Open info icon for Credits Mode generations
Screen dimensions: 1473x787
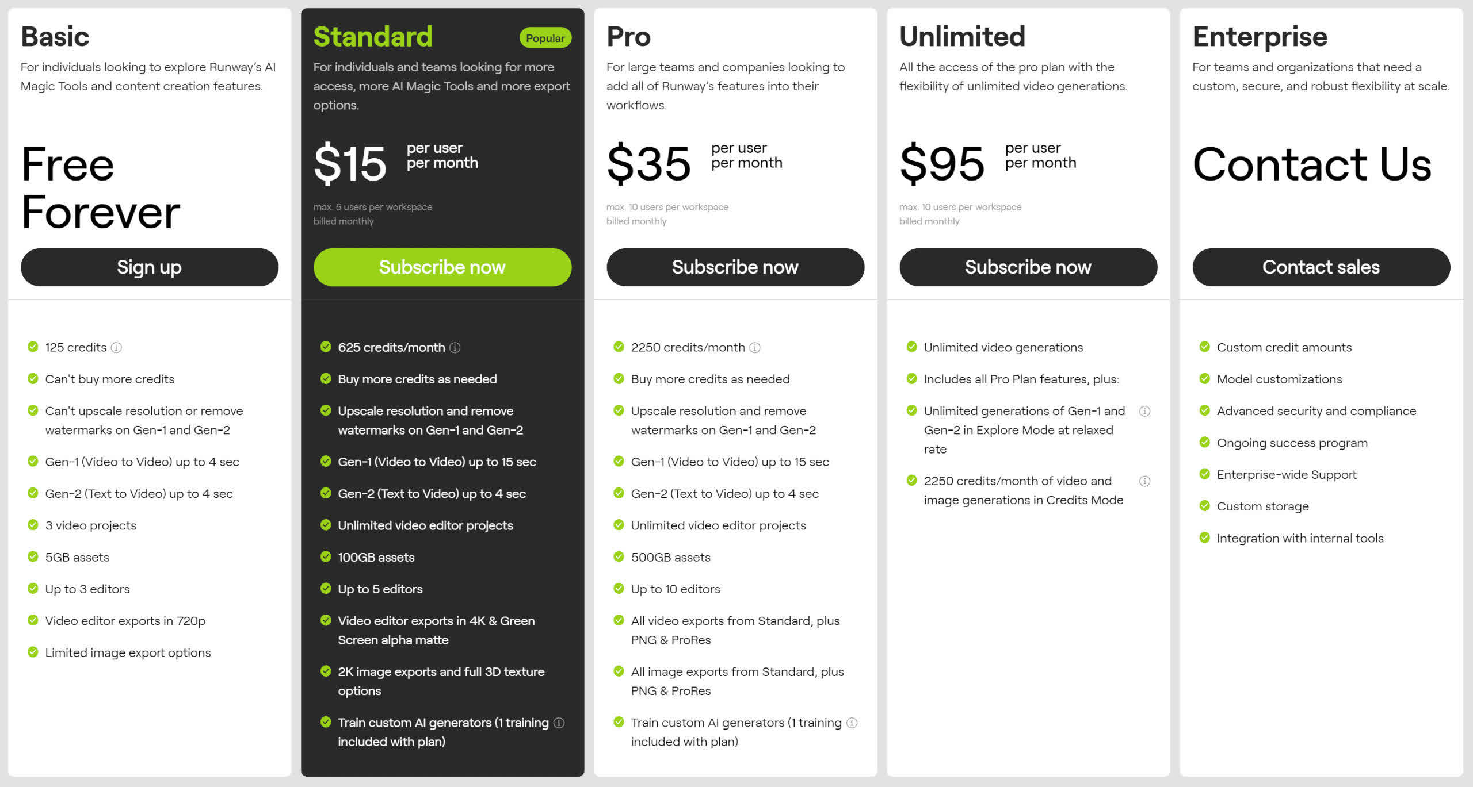[x=1145, y=481]
